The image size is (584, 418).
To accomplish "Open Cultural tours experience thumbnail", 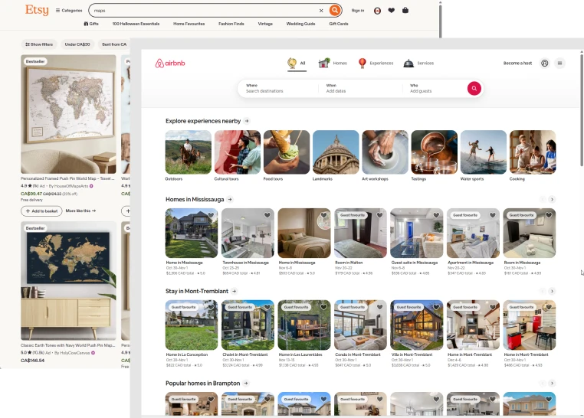I will tap(238, 152).
